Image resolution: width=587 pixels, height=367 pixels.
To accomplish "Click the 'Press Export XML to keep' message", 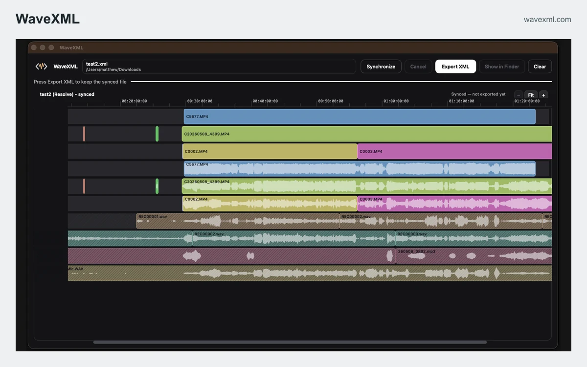I will pos(80,82).
